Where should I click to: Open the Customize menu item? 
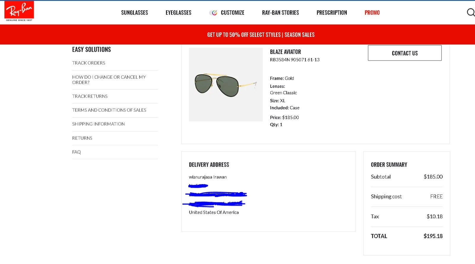click(232, 12)
